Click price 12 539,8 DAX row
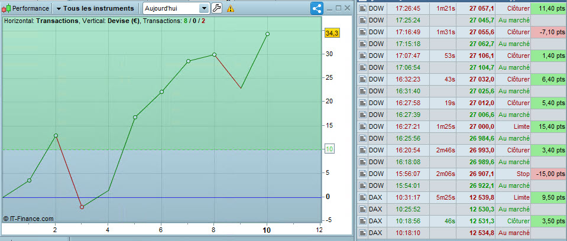Viewport: 567px width, 241px height. tap(482, 197)
